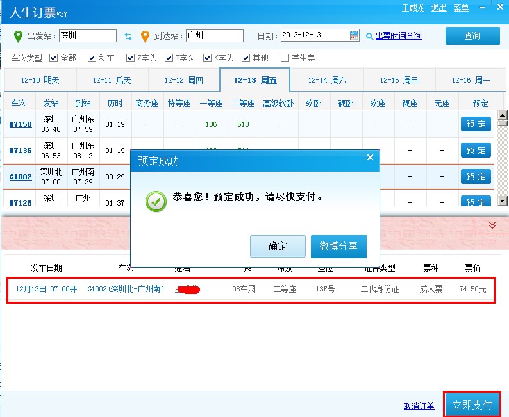The height and width of the screenshot is (417, 509).
Task: Click the 查询 search button
Action: click(x=472, y=36)
